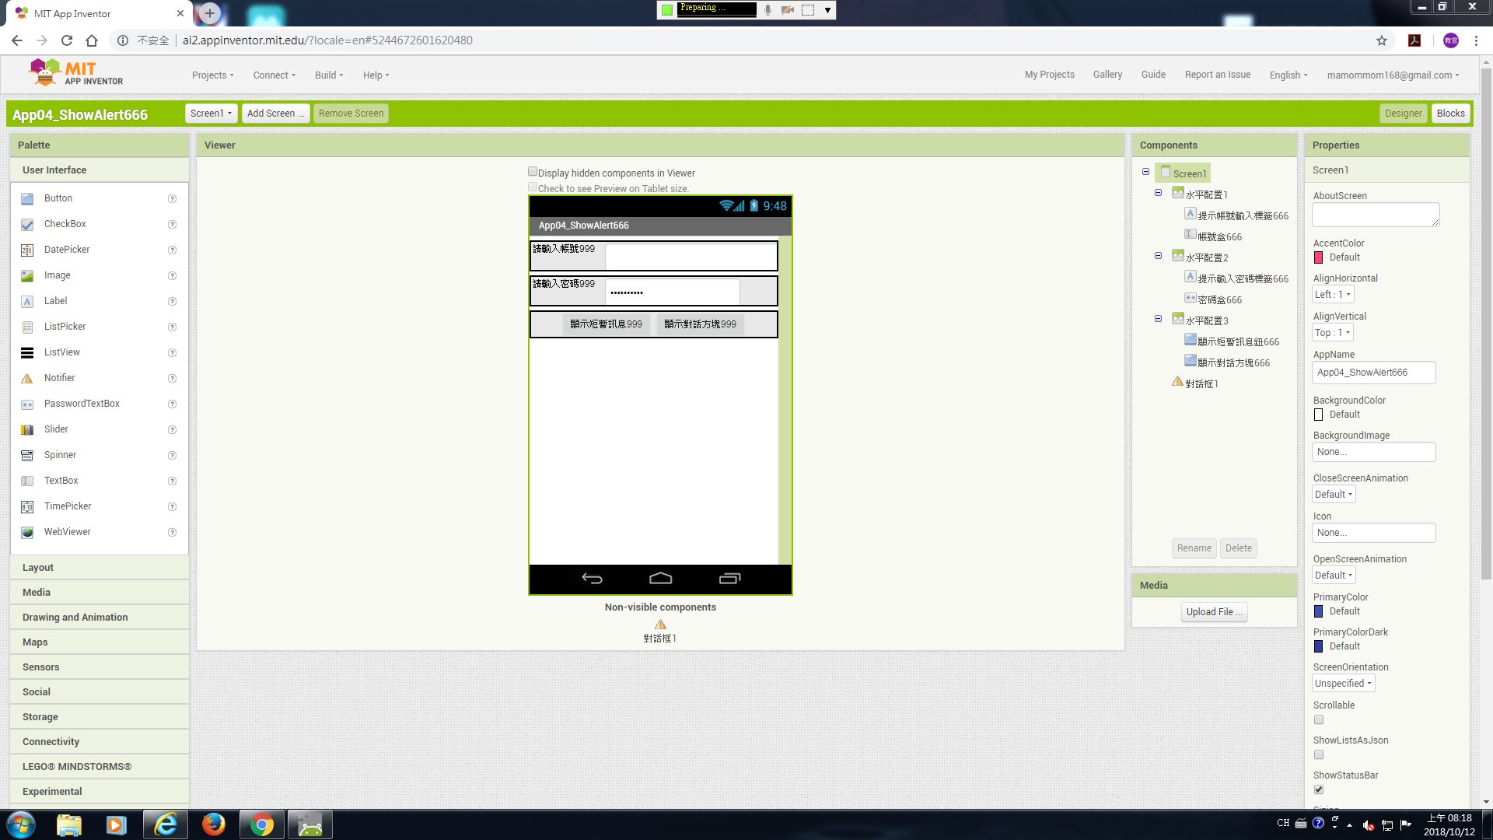This screenshot has width=1493, height=840.
Task: Change the PrimaryColor swatch
Action: pyautogui.click(x=1318, y=611)
